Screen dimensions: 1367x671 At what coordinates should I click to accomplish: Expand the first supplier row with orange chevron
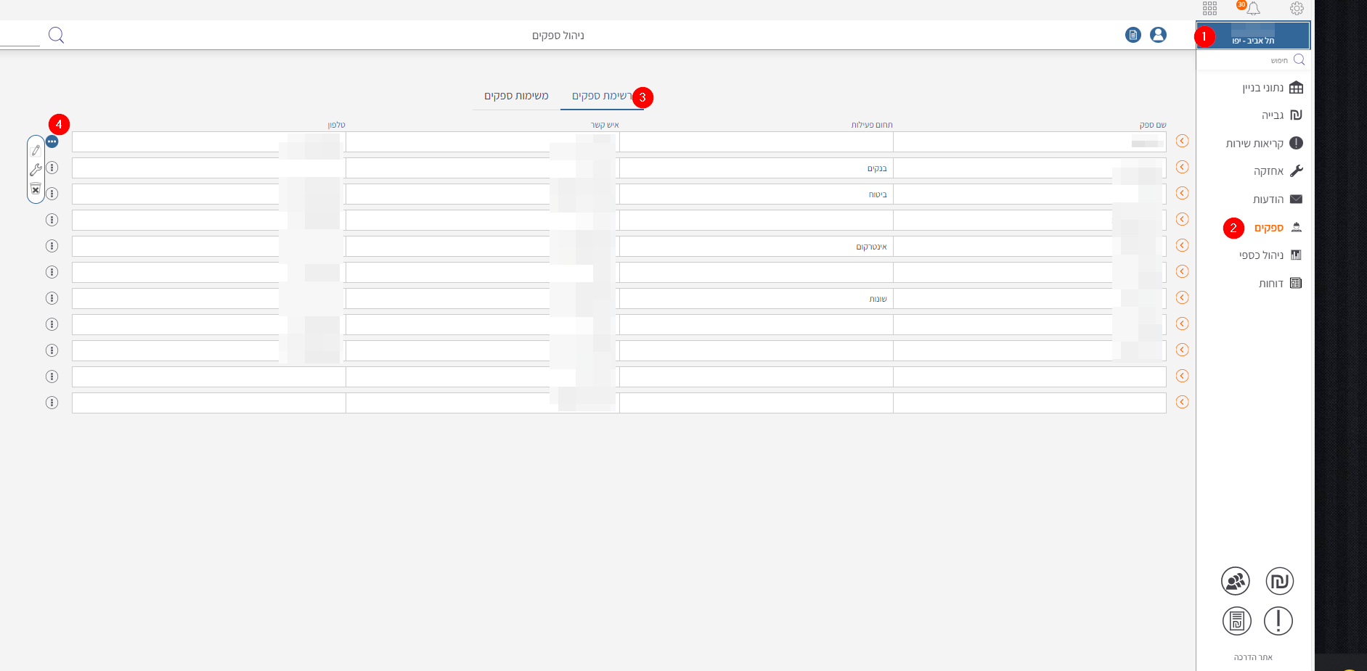click(x=1182, y=141)
